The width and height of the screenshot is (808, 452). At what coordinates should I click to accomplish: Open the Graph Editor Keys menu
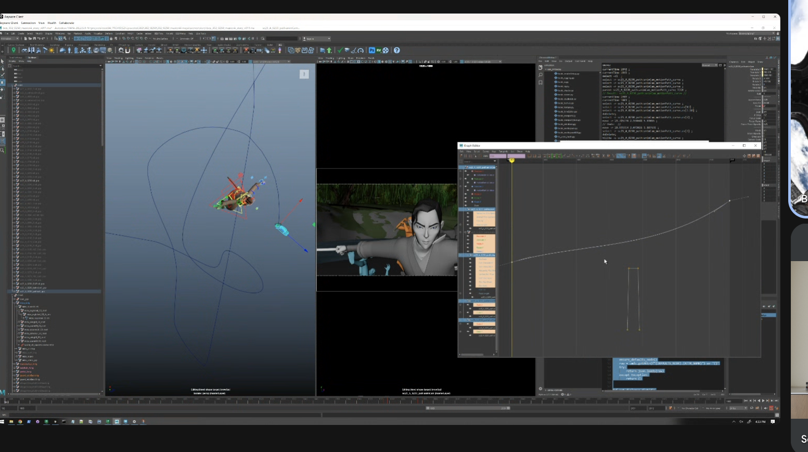pyautogui.click(x=495, y=151)
